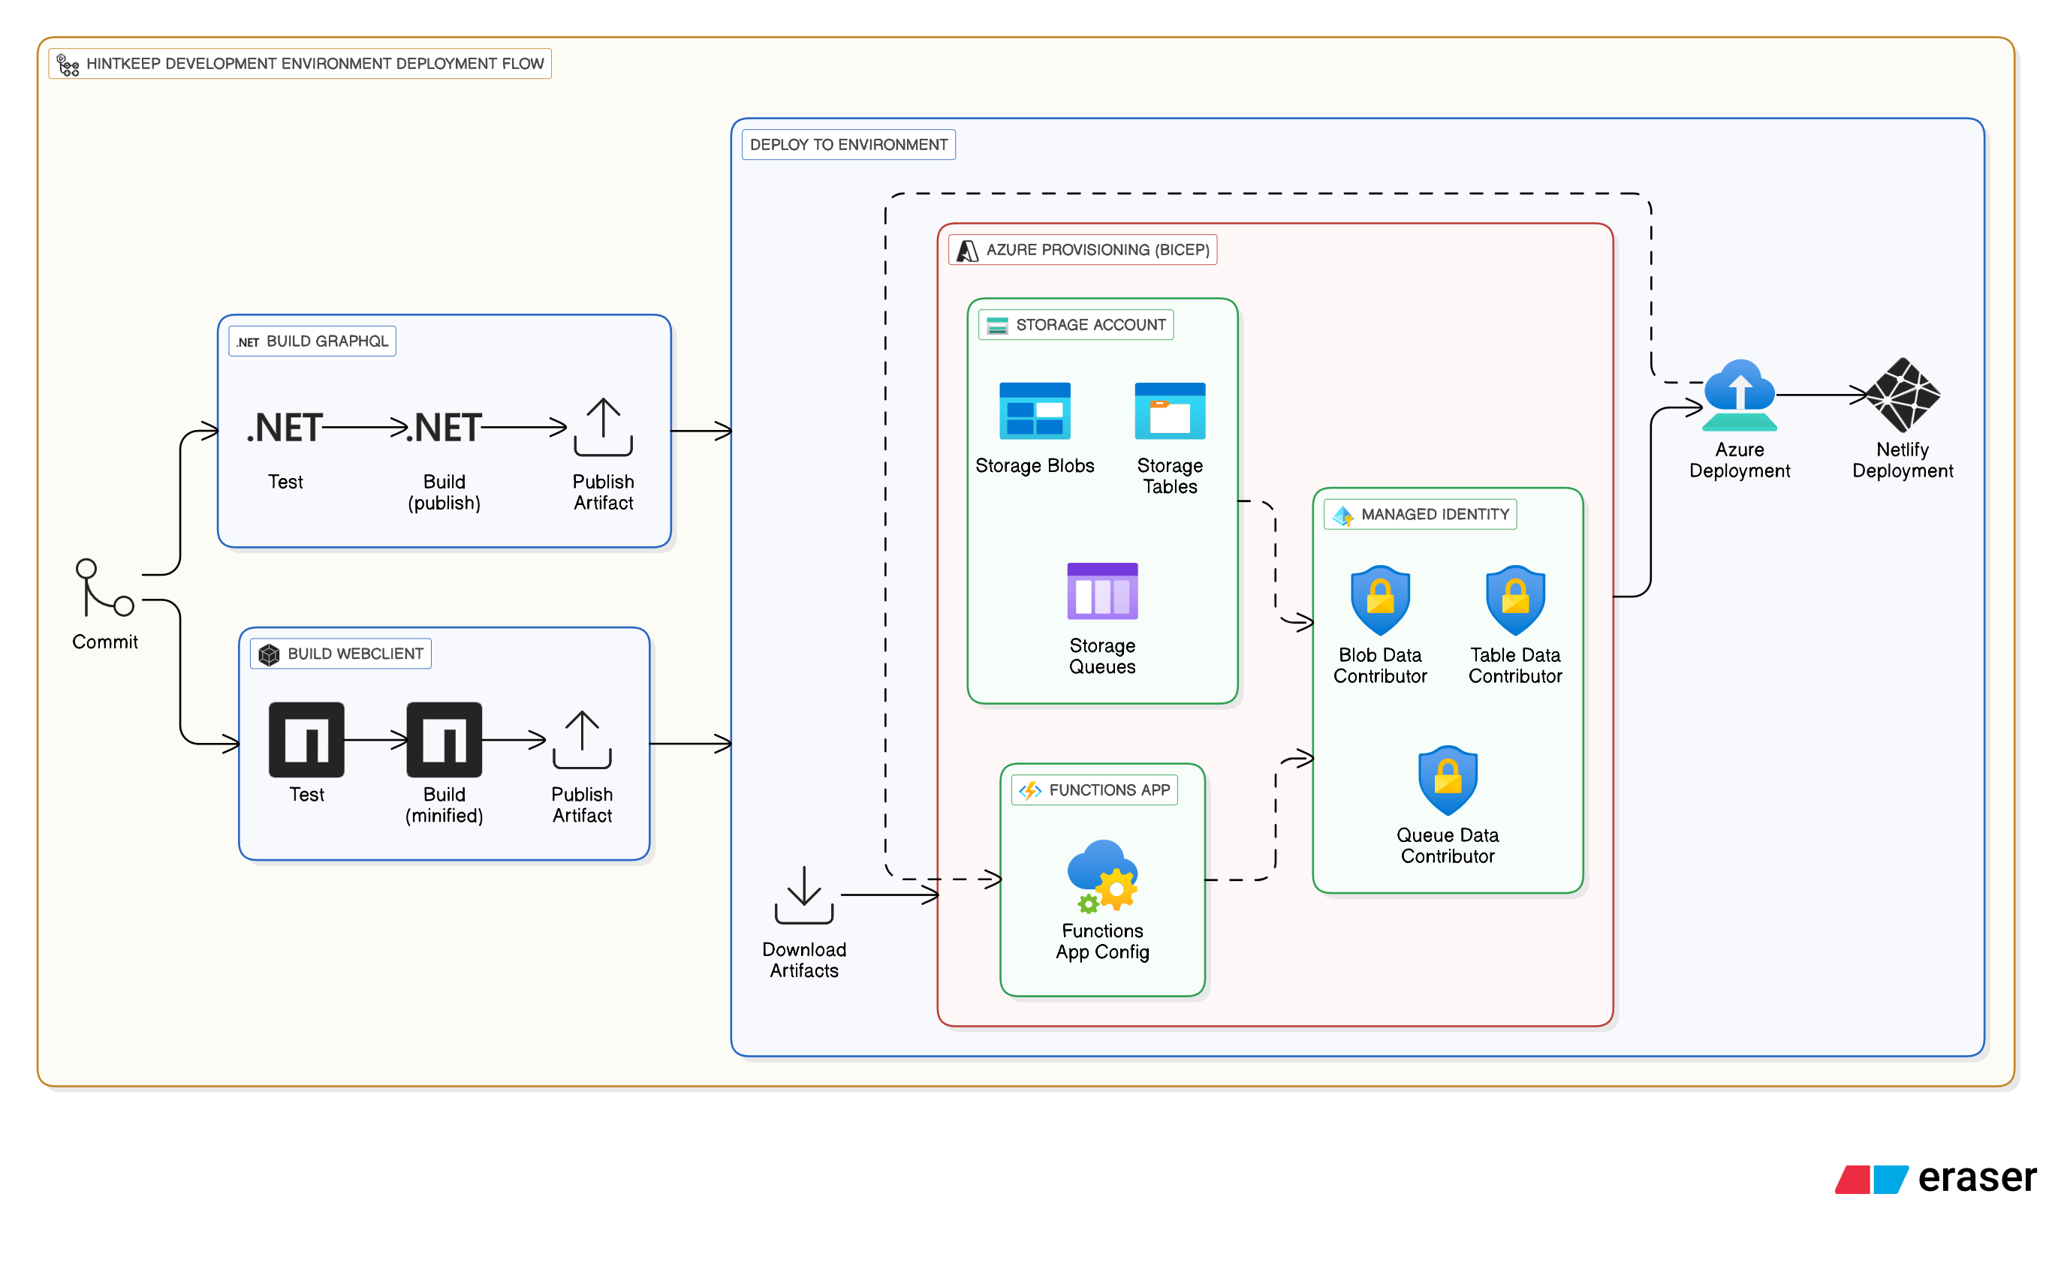Click the BUILD WEBCLIENT group label text
The width and height of the screenshot is (2052, 1281).
(x=355, y=654)
